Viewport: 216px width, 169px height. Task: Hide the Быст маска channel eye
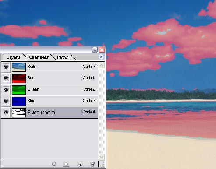6,113
